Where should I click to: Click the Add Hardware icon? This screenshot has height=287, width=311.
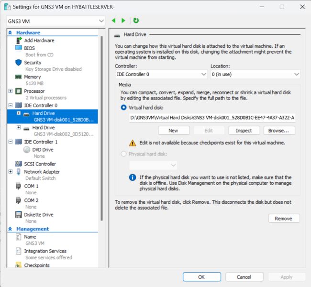19,41
